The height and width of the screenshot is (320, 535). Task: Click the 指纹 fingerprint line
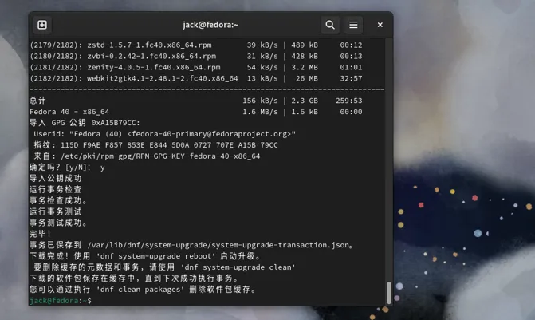[155, 144]
